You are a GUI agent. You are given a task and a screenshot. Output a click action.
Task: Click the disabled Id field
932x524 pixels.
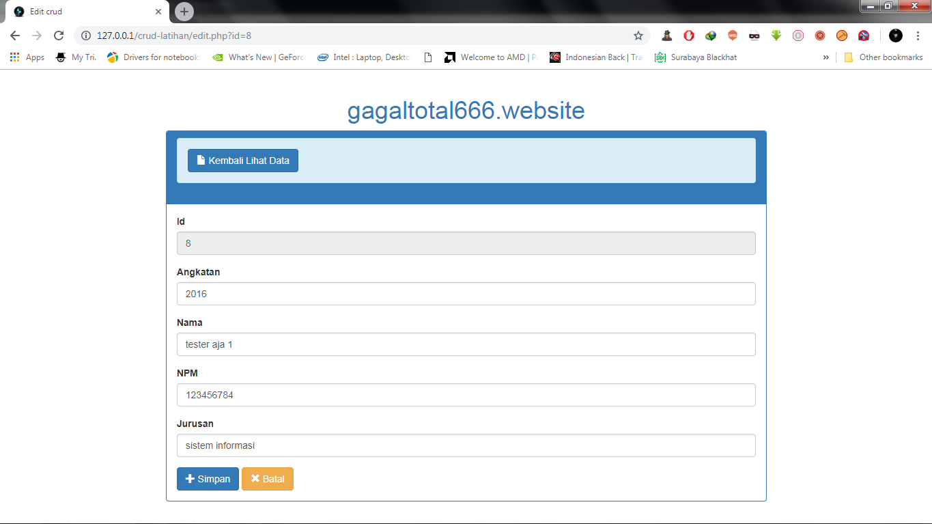pos(466,243)
